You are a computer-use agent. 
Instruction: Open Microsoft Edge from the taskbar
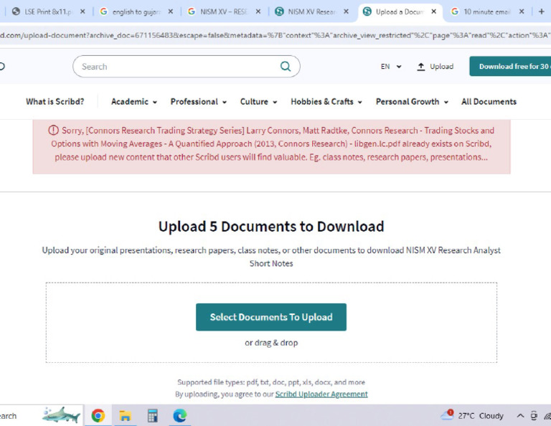tap(180, 416)
